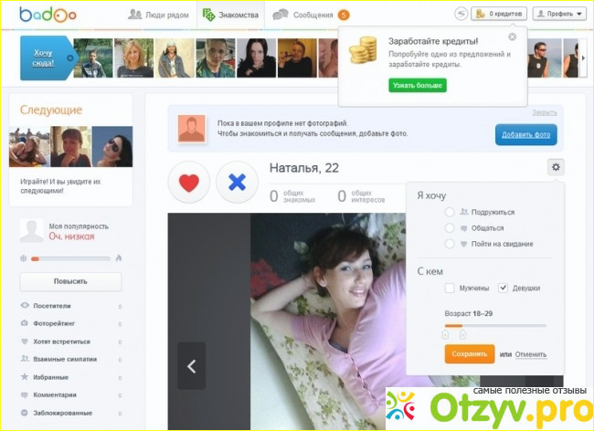Click the "Сохранить" button
The image size is (594, 431).
click(x=469, y=354)
